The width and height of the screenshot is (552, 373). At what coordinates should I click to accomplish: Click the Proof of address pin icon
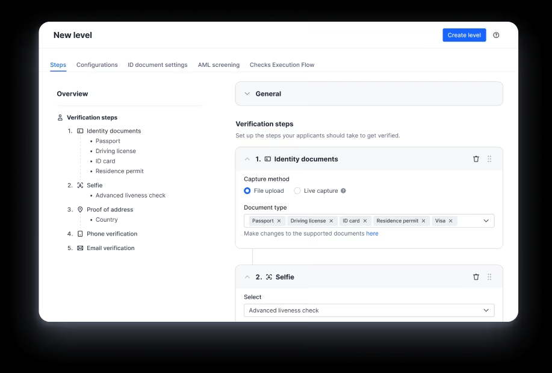click(80, 210)
